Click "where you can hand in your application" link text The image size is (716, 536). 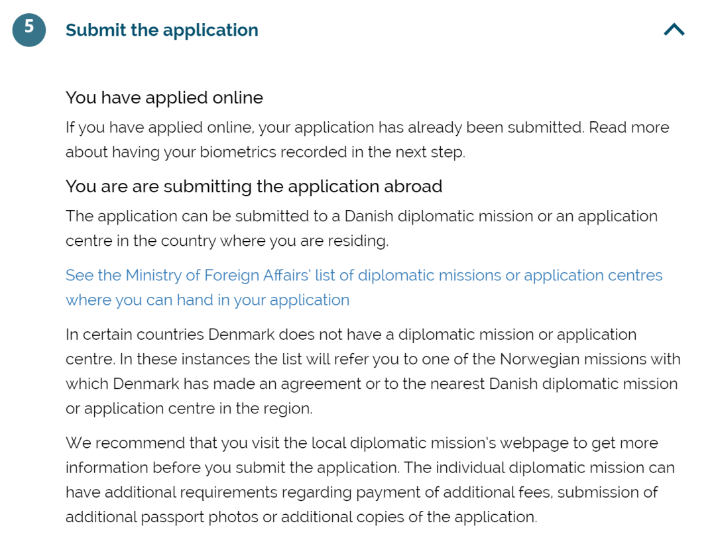[x=207, y=300]
